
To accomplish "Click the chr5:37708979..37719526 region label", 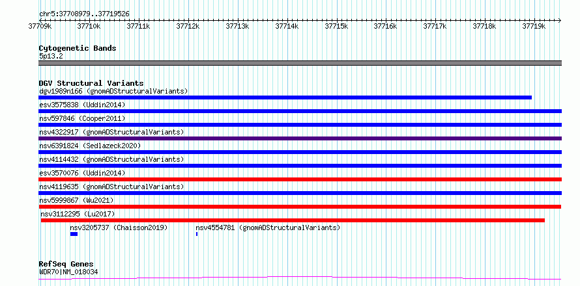I will [x=84, y=14].
